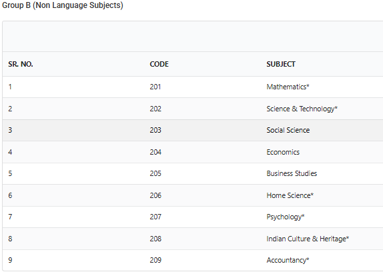Select the code 203 cell

(155, 130)
